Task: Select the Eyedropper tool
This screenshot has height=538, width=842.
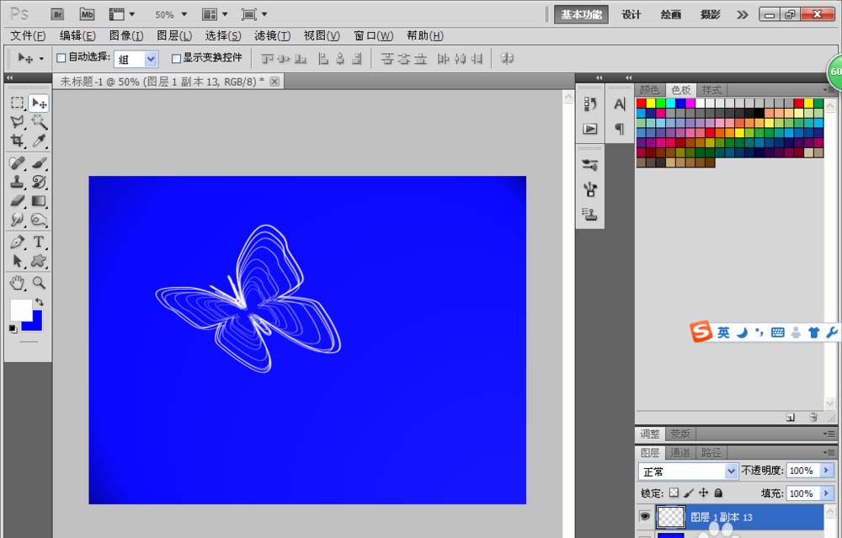Action: [x=39, y=141]
